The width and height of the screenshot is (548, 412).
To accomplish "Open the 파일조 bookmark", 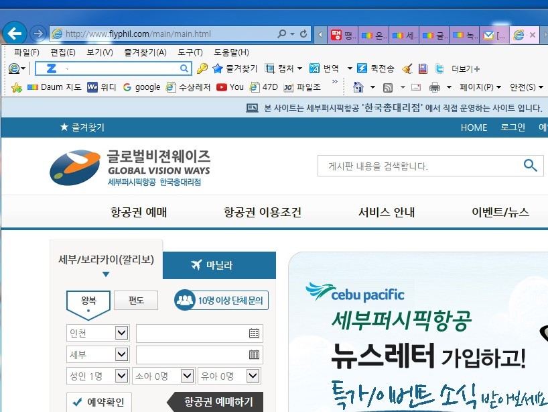I will 302,87.
